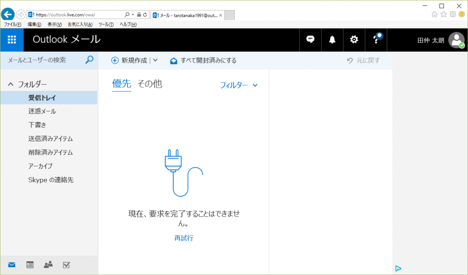Click the address bar lock icon

point(139,15)
